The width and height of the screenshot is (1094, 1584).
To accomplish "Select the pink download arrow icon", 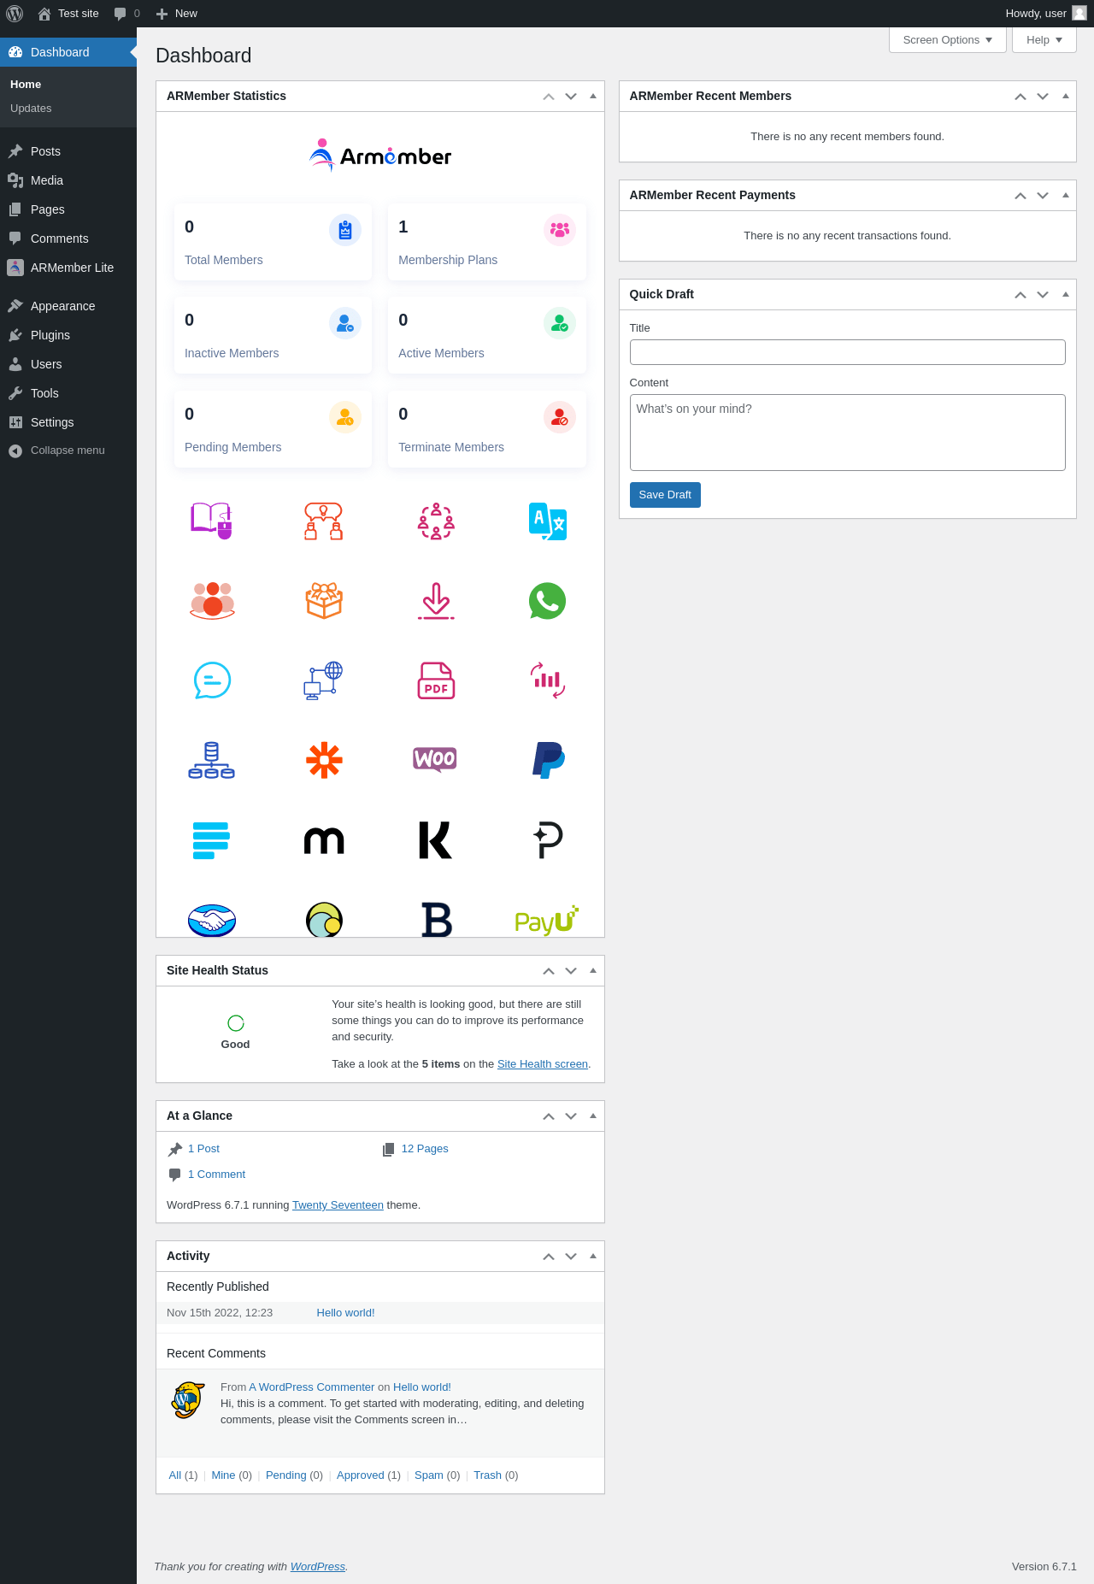I will pyautogui.click(x=436, y=601).
